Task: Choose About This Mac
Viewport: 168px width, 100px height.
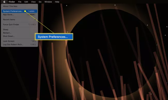Action: point(19,6)
